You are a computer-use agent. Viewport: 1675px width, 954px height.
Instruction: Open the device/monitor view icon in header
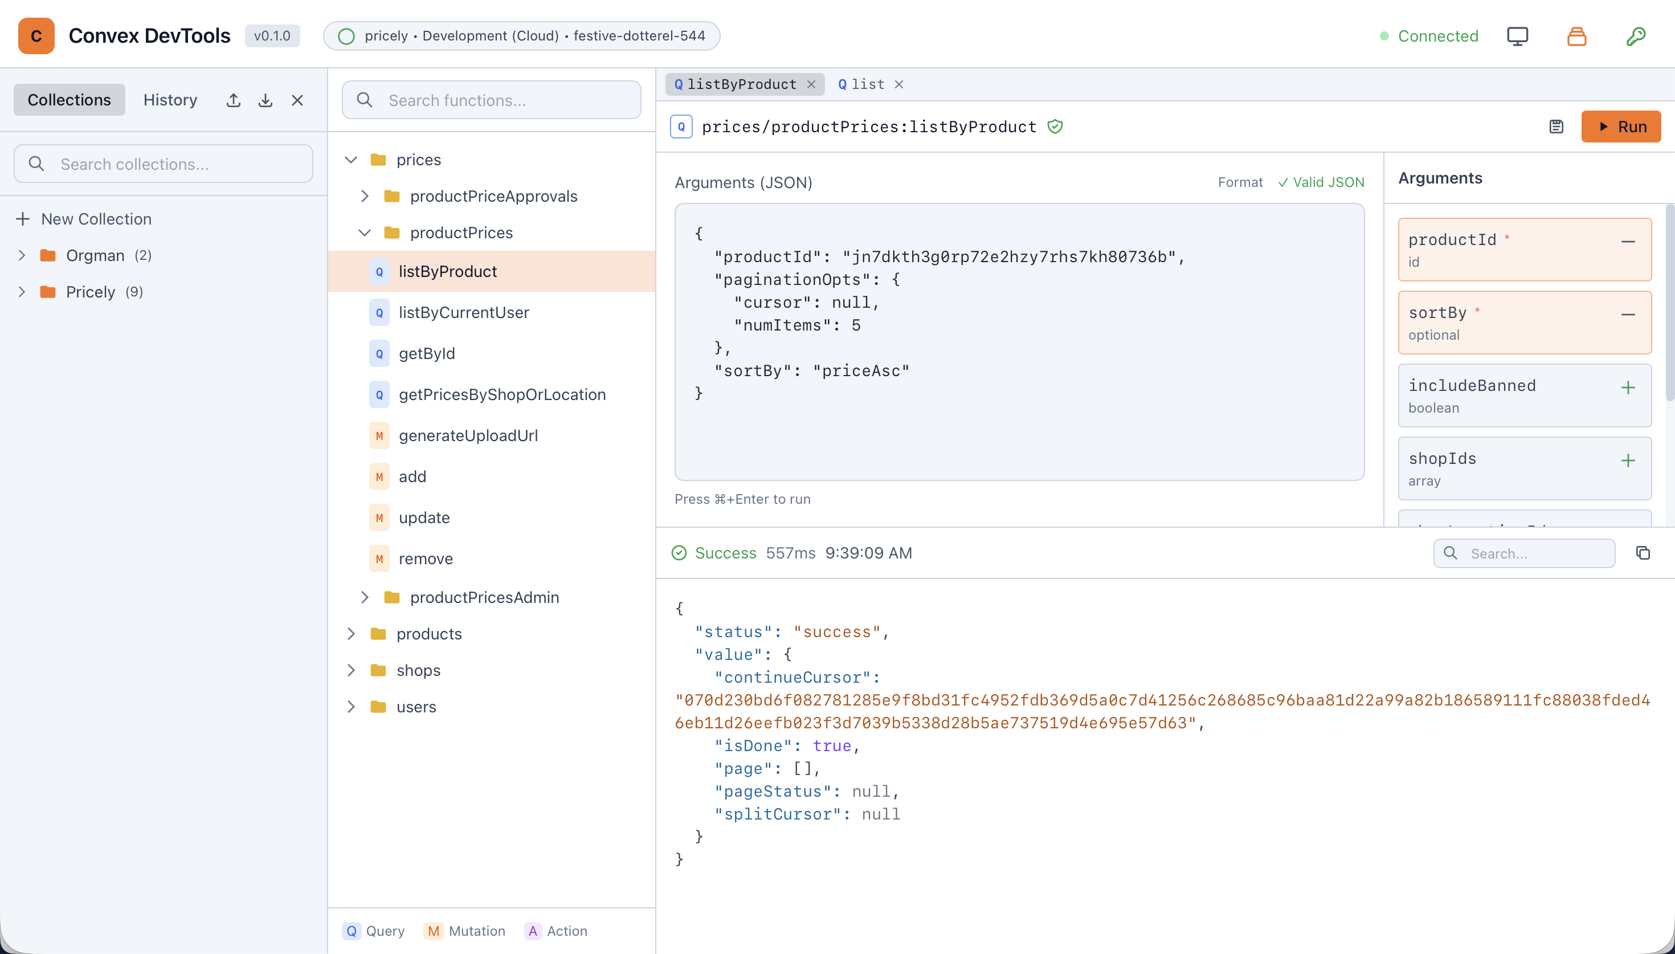coord(1518,36)
